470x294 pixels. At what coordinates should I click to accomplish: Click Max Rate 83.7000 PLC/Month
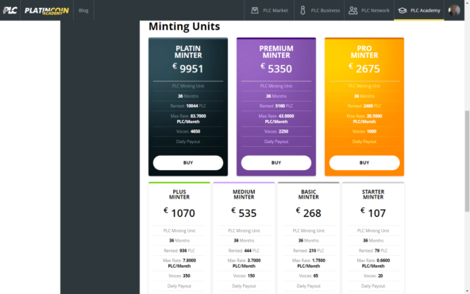pos(188,119)
